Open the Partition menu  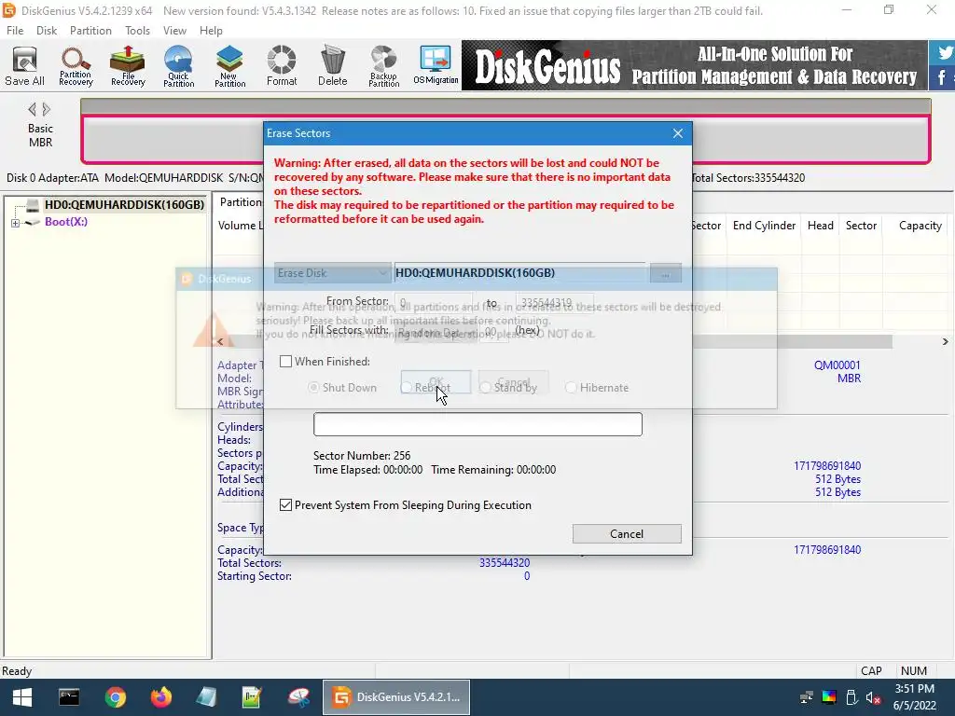(x=90, y=31)
